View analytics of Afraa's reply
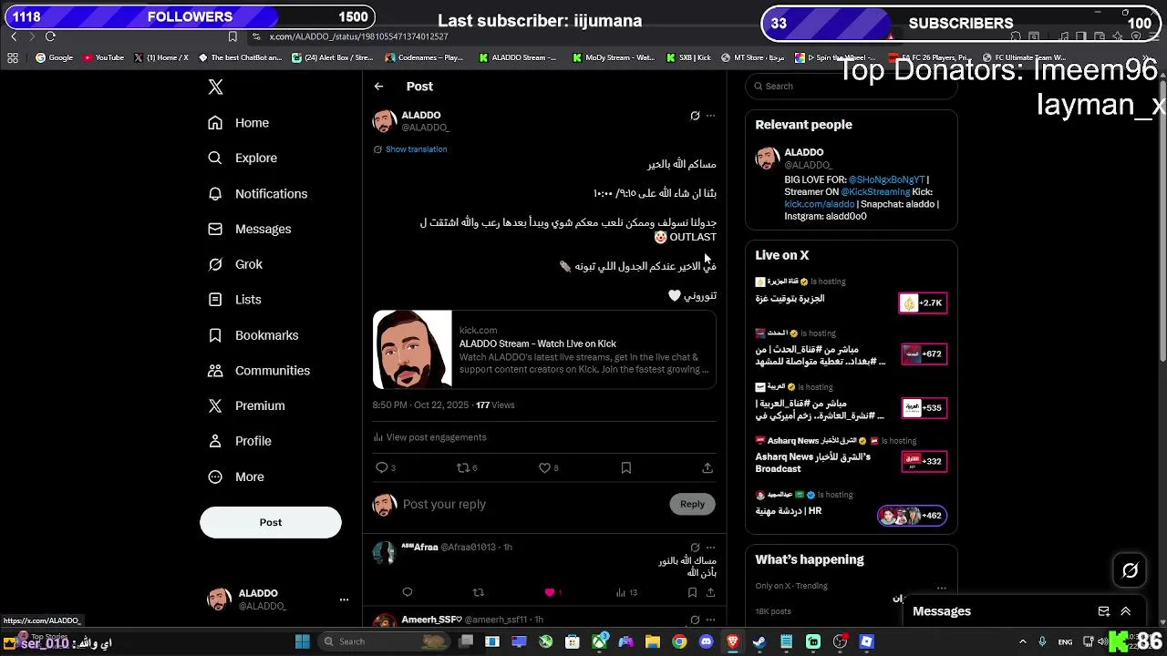The width and height of the screenshot is (1167, 656). (x=626, y=592)
